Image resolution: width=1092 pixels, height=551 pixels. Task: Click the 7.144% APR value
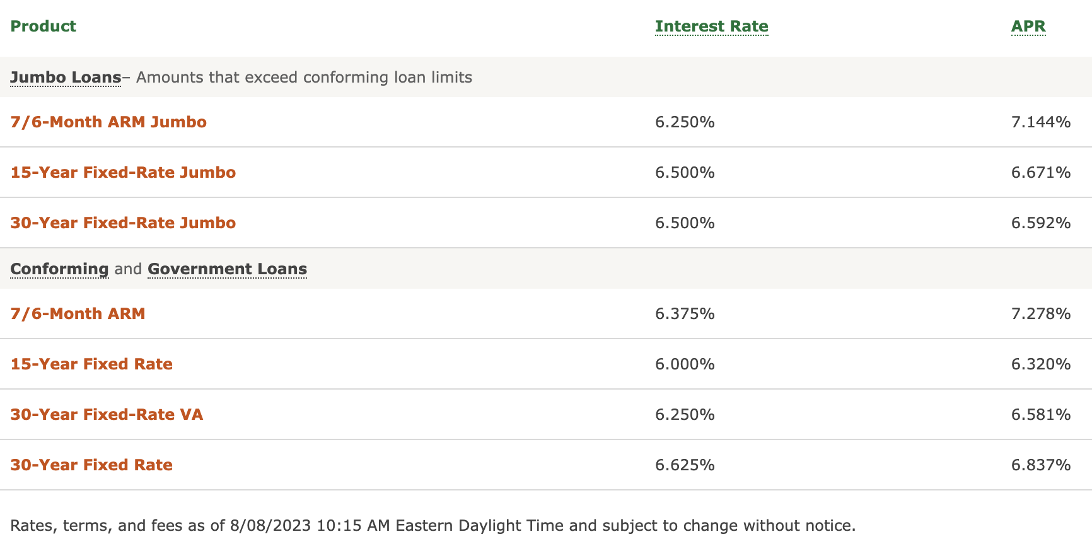(1041, 122)
